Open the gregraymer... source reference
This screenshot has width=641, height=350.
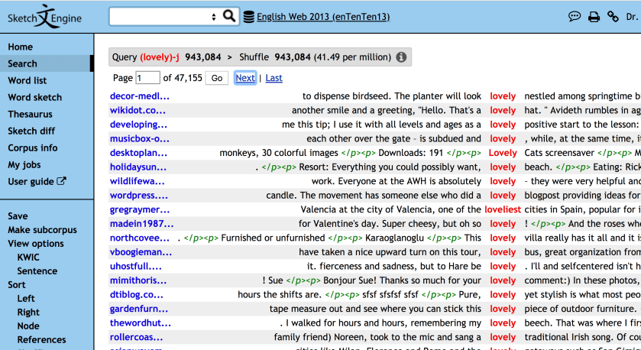[x=139, y=209]
